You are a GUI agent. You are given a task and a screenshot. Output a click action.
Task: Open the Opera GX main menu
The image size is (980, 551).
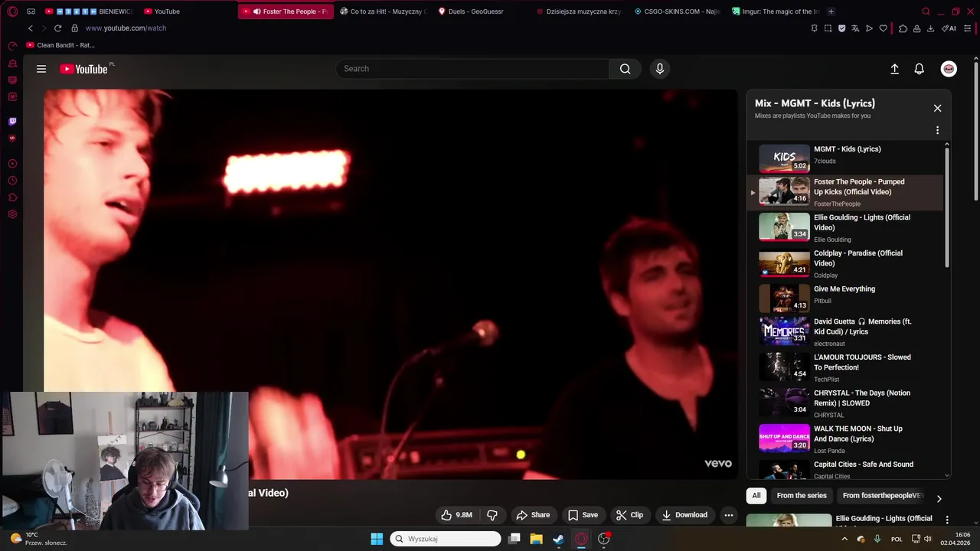click(x=12, y=11)
